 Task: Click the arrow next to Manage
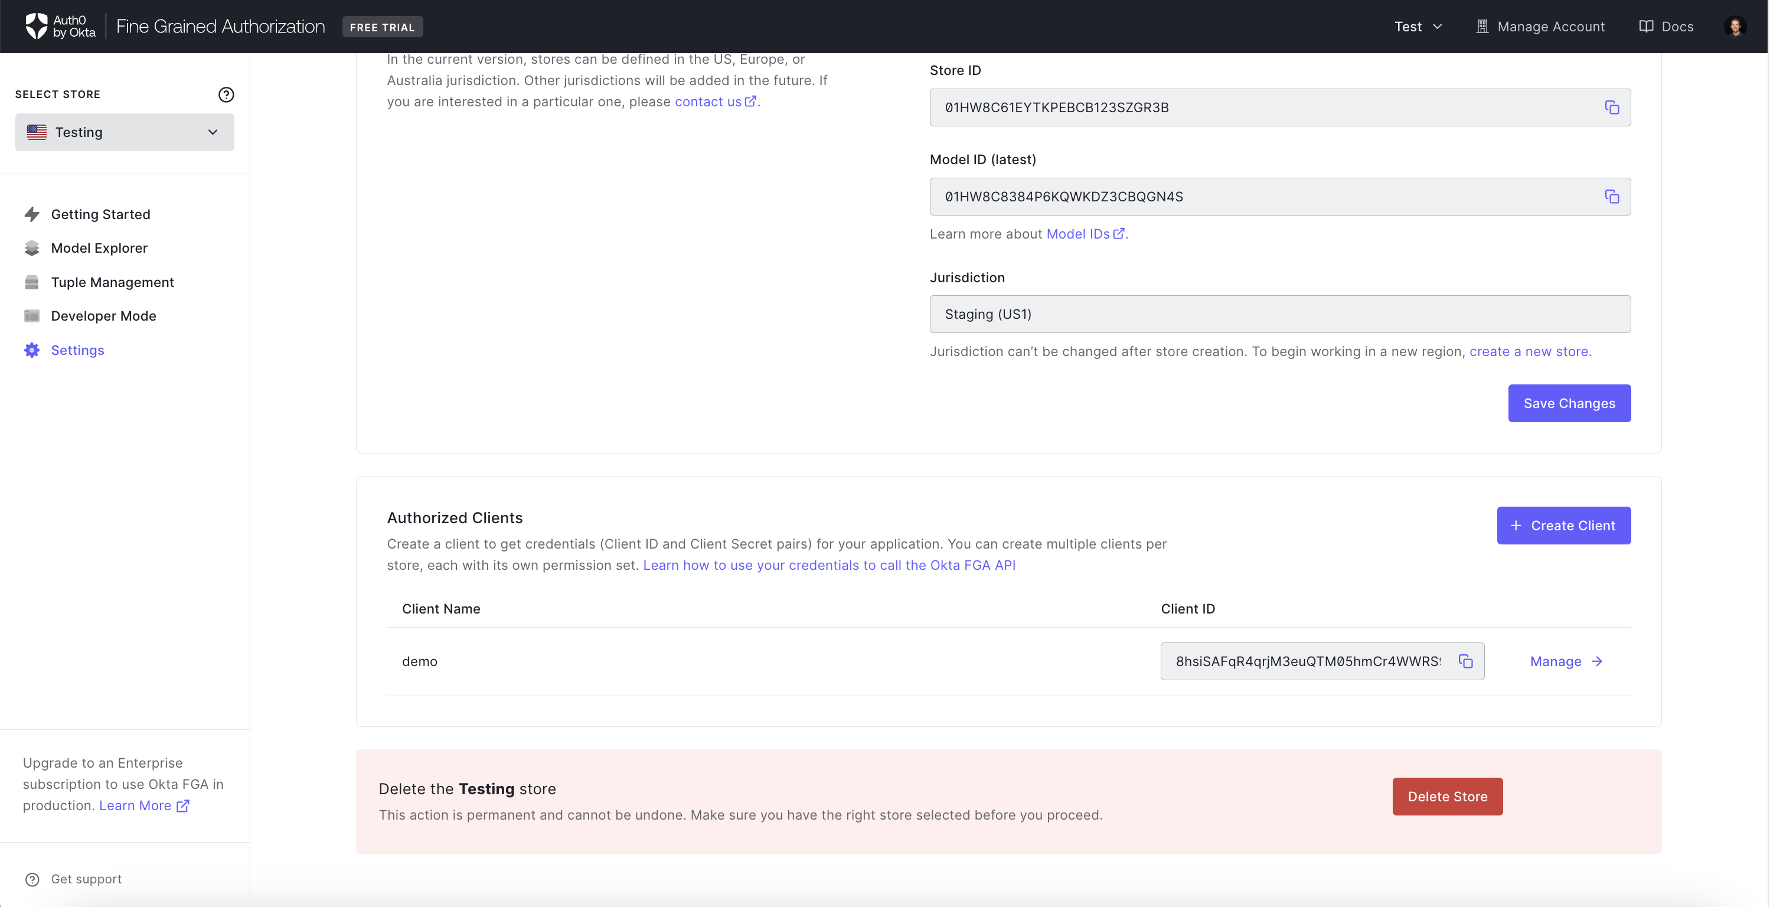(1597, 661)
